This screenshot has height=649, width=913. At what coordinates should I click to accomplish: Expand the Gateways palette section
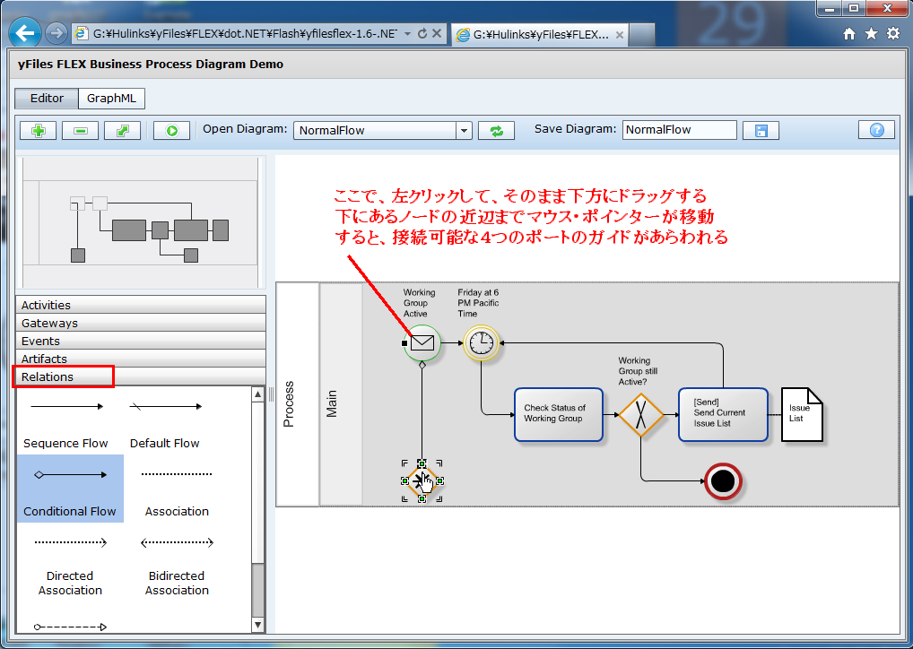(141, 323)
